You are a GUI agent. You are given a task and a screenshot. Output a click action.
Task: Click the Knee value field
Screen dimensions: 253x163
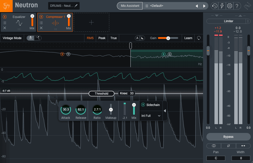click(127, 93)
